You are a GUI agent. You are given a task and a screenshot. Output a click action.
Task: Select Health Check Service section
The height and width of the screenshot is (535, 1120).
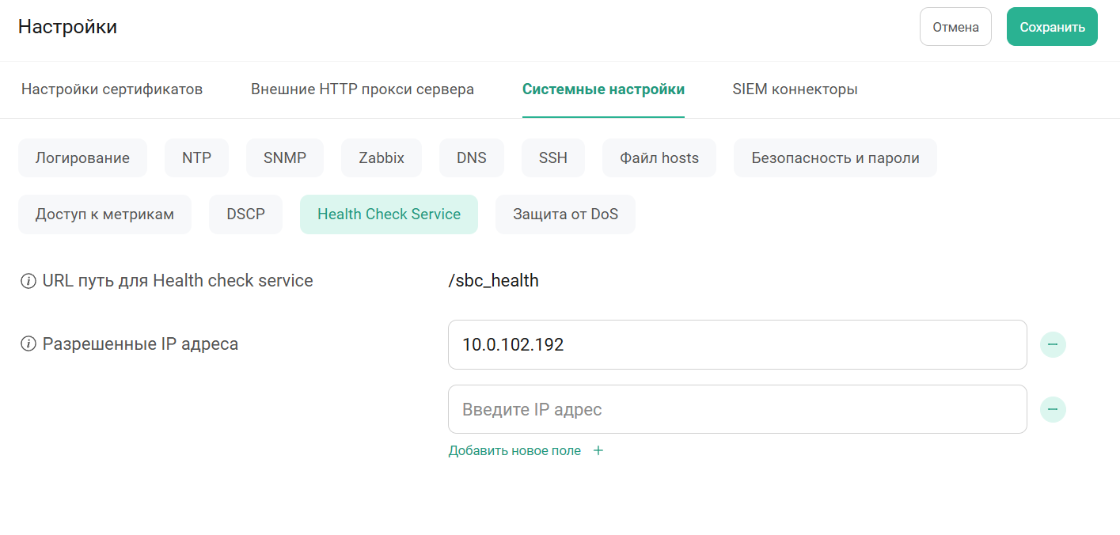(x=389, y=214)
